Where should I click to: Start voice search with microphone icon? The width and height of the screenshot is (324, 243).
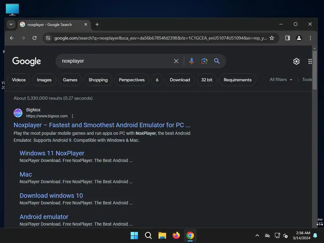(x=191, y=61)
